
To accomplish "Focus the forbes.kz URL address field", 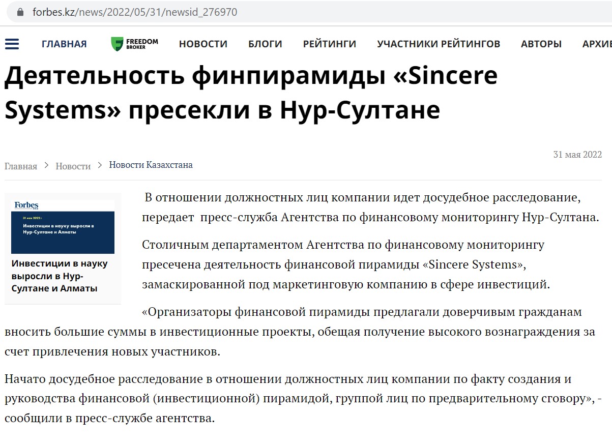I will coord(135,12).
